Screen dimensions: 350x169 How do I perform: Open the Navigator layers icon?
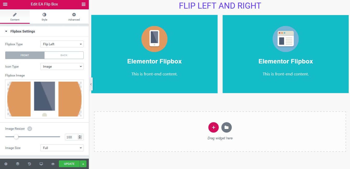point(17,164)
